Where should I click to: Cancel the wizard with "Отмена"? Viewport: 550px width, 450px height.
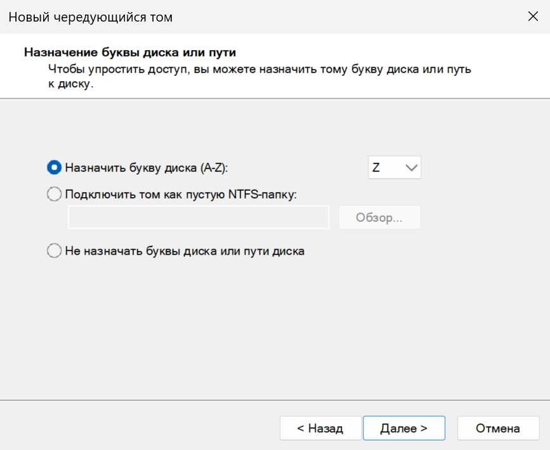point(498,428)
